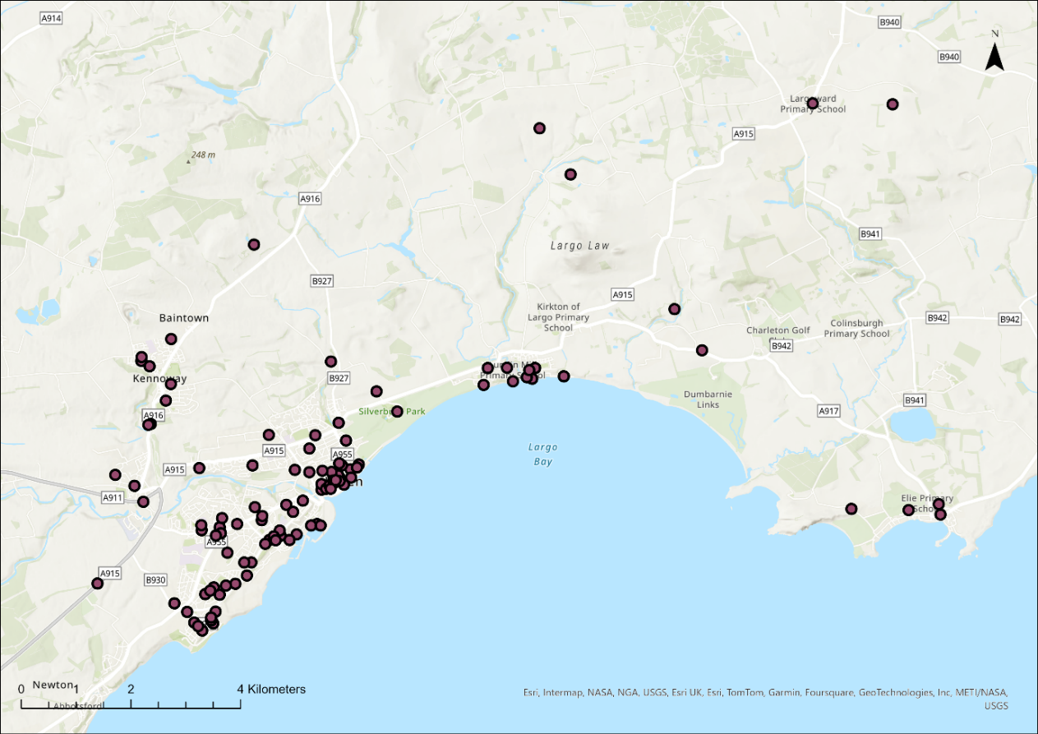This screenshot has height=734, width=1038.
Task: Select the southwesternmost marker beside the A915 shield
Action: [x=97, y=584]
